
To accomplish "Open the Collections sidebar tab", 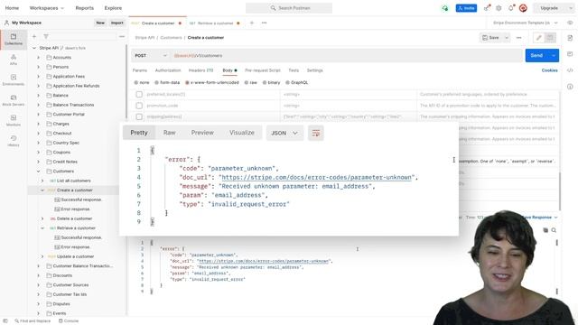I will click(x=14, y=39).
